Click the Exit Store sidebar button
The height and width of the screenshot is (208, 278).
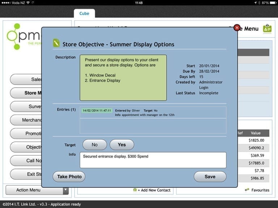pyautogui.click(x=26, y=174)
